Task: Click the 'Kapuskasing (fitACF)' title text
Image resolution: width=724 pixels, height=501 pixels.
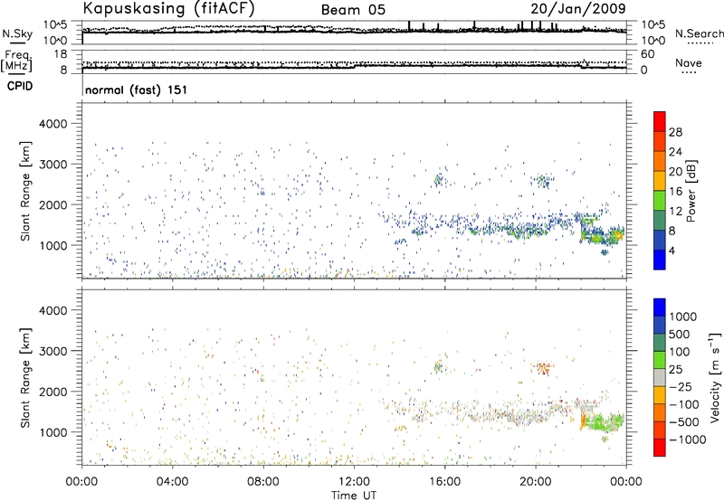Action: coord(168,8)
